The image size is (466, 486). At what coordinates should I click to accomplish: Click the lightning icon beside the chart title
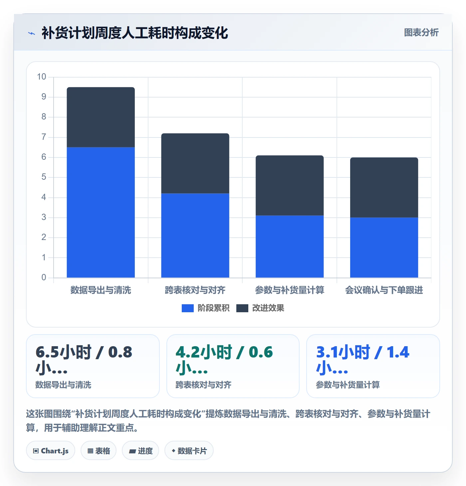[x=32, y=33]
